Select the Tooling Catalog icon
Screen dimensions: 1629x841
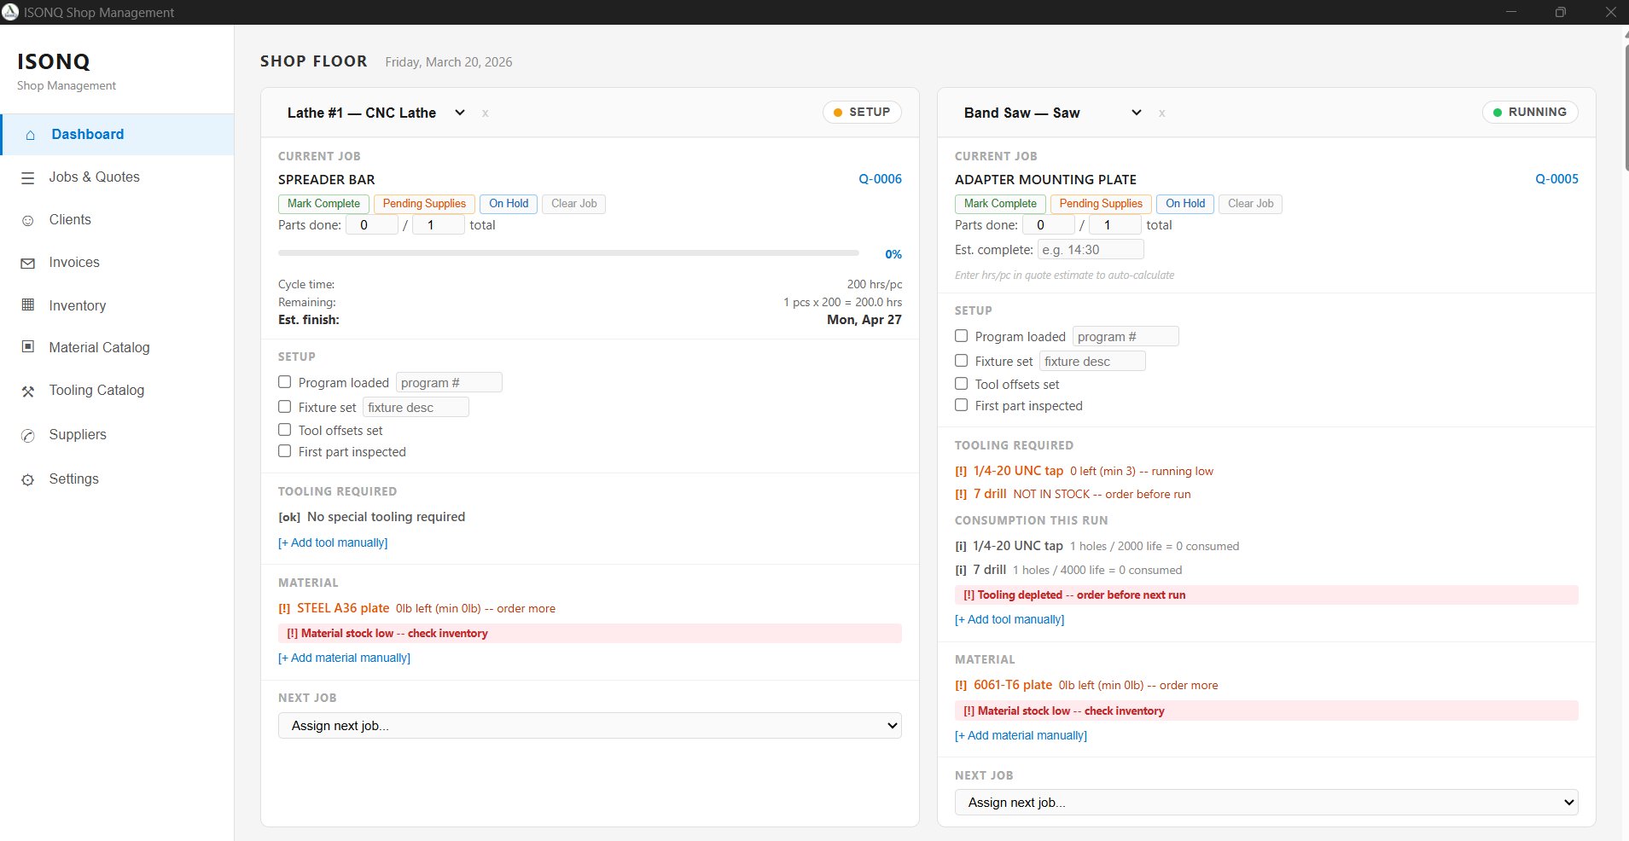28,391
